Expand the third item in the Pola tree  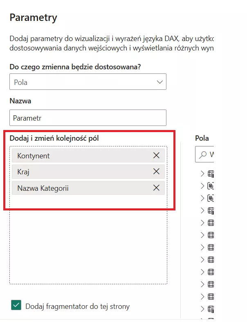pyautogui.click(x=202, y=198)
